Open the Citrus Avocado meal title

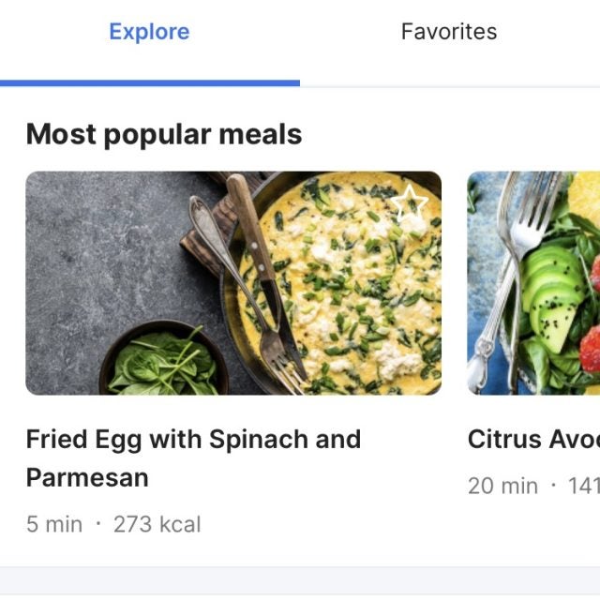(532, 440)
